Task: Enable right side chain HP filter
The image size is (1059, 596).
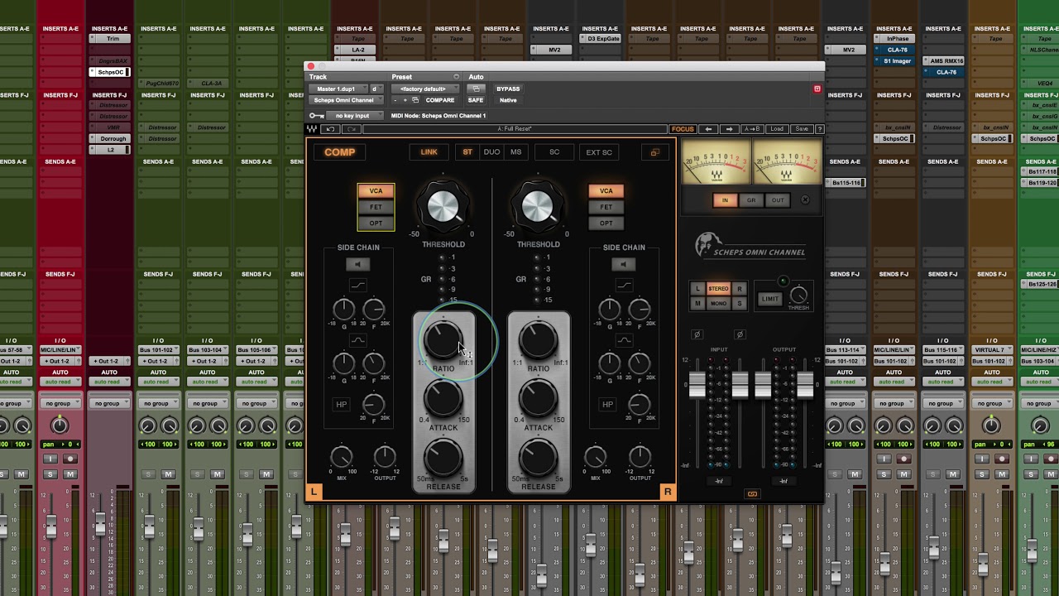Action: [x=607, y=405]
